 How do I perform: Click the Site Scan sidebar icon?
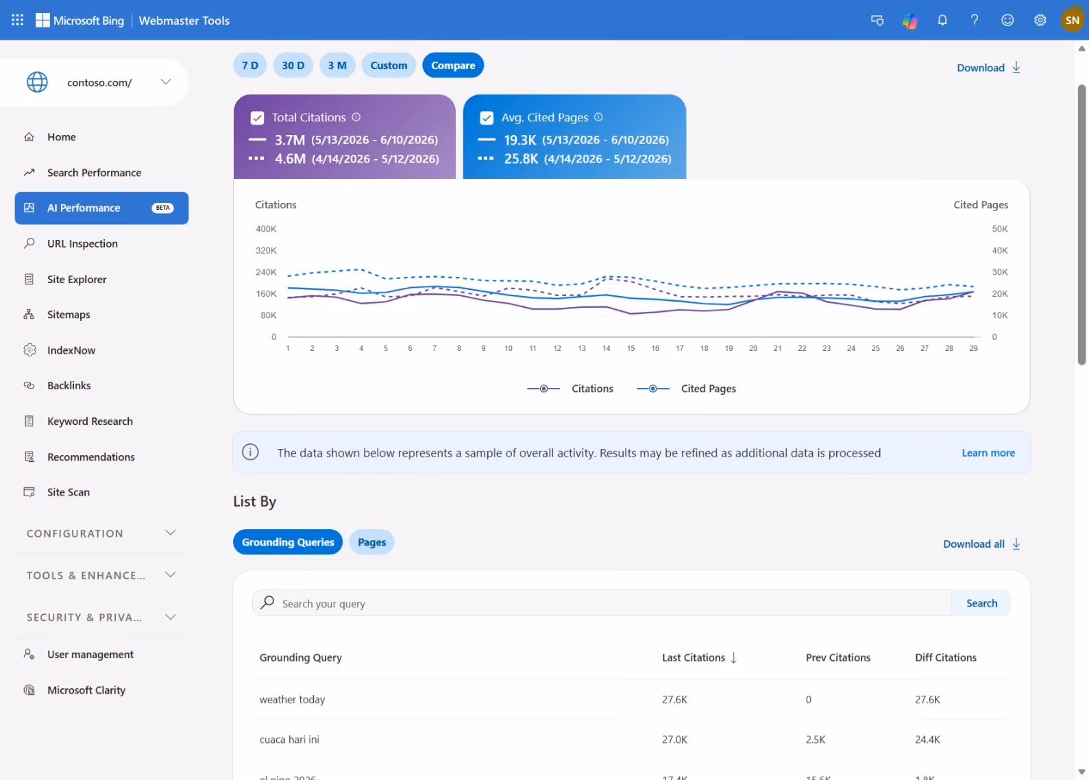pyautogui.click(x=29, y=492)
